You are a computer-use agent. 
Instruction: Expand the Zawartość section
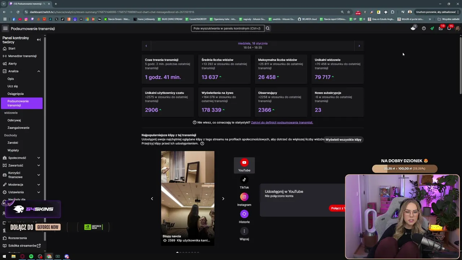pos(39,165)
